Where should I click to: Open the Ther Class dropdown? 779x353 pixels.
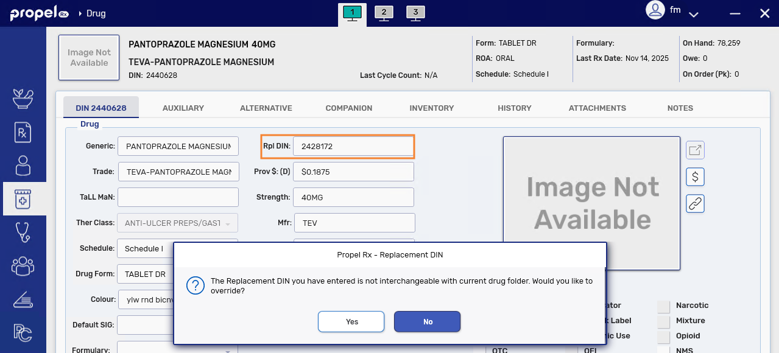click(177, 223)
